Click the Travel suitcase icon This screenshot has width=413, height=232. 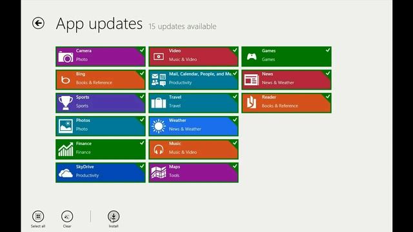[x=159, y=103]
